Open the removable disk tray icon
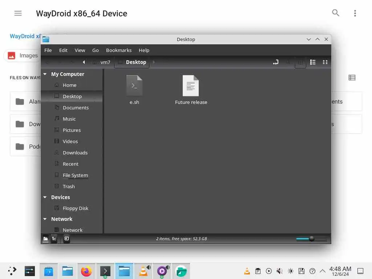 301,271
